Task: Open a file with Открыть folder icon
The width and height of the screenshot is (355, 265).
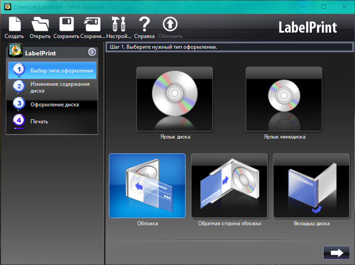Action: click(40, 25)
